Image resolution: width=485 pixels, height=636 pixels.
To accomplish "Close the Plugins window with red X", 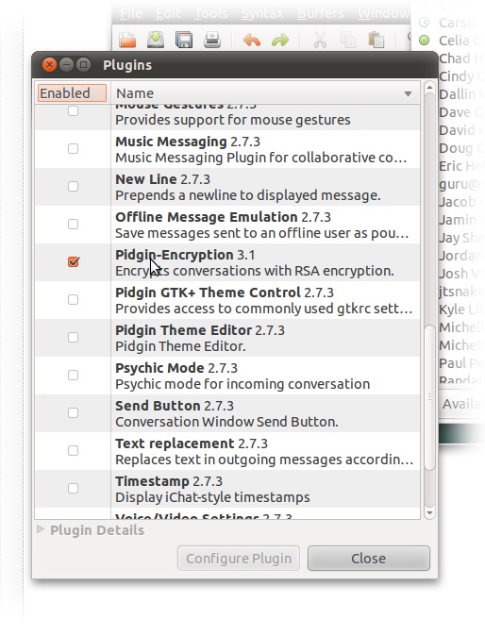I will click(x=49, y=64).
